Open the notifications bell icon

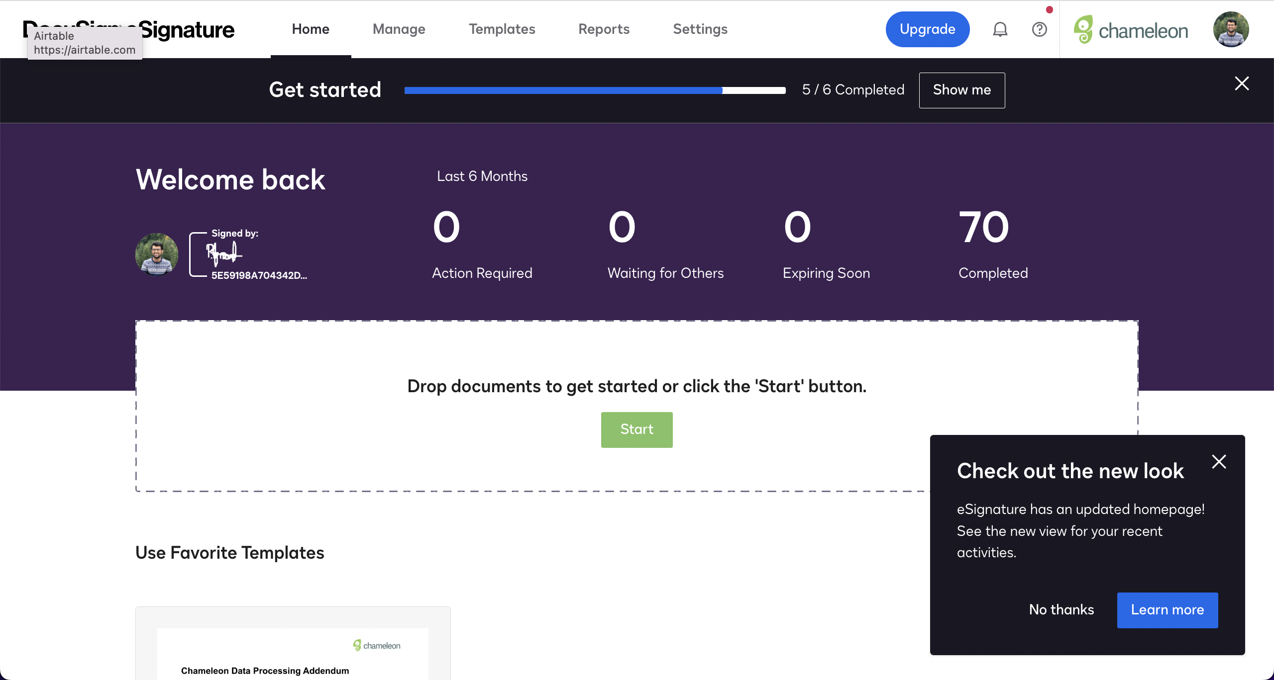tap(1000, 29)
